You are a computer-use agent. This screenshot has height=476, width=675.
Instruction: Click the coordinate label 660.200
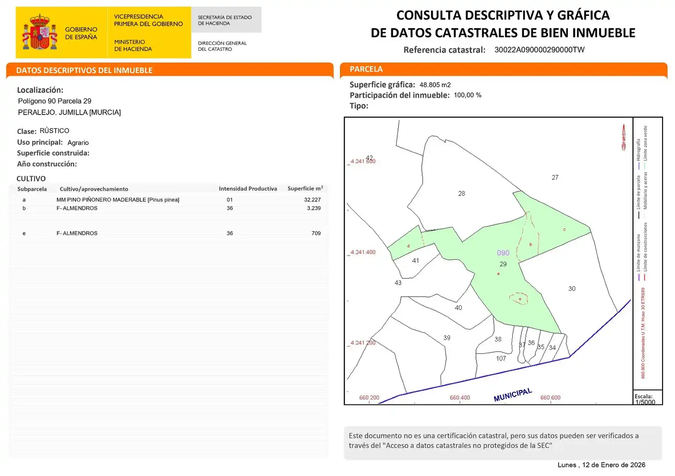369,398
